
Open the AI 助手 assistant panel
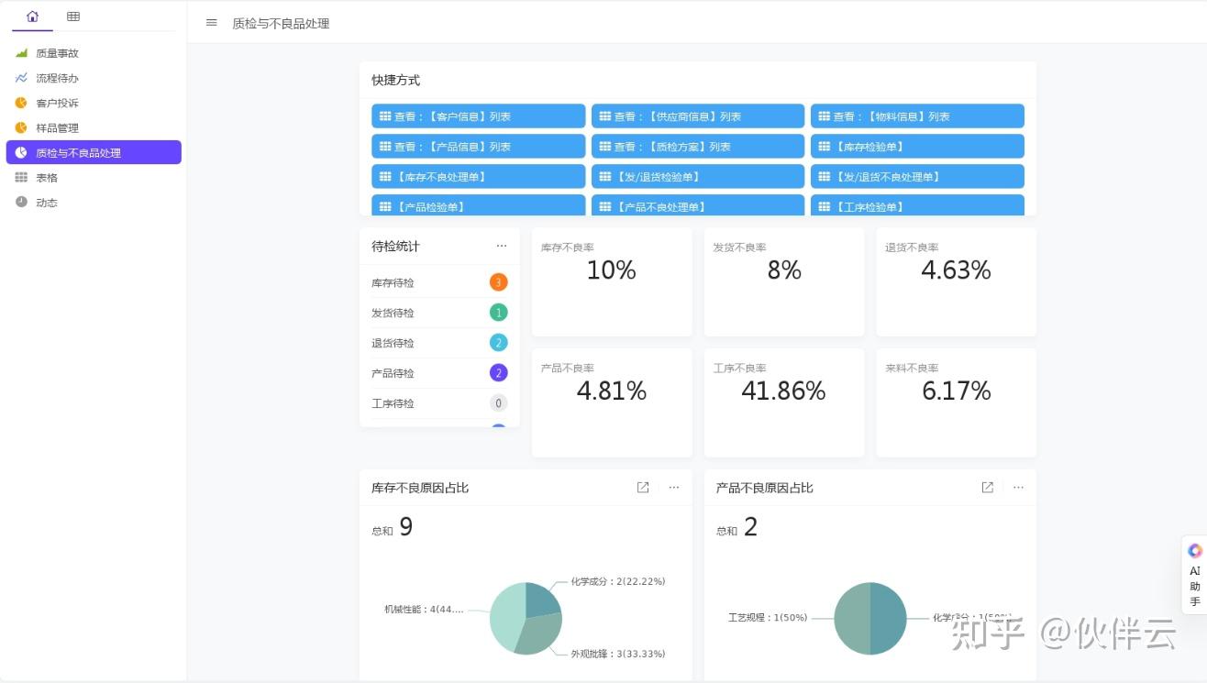(x=1194, y=571)
